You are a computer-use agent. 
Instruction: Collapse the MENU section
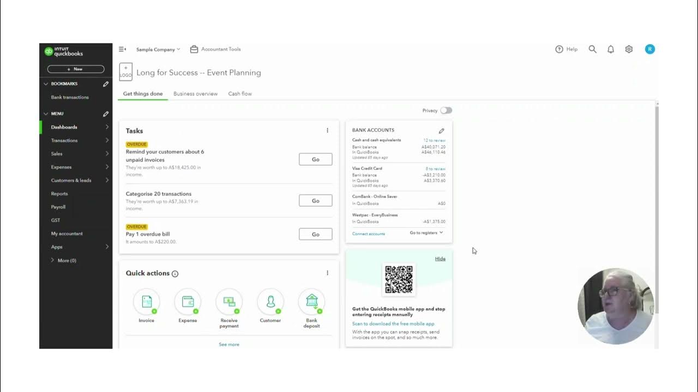tap(46, 114)
